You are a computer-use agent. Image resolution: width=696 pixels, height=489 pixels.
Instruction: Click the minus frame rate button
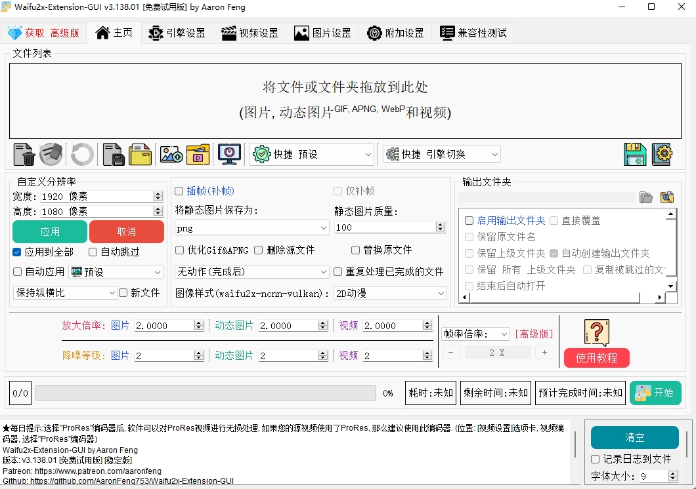[x=451, y=353]
